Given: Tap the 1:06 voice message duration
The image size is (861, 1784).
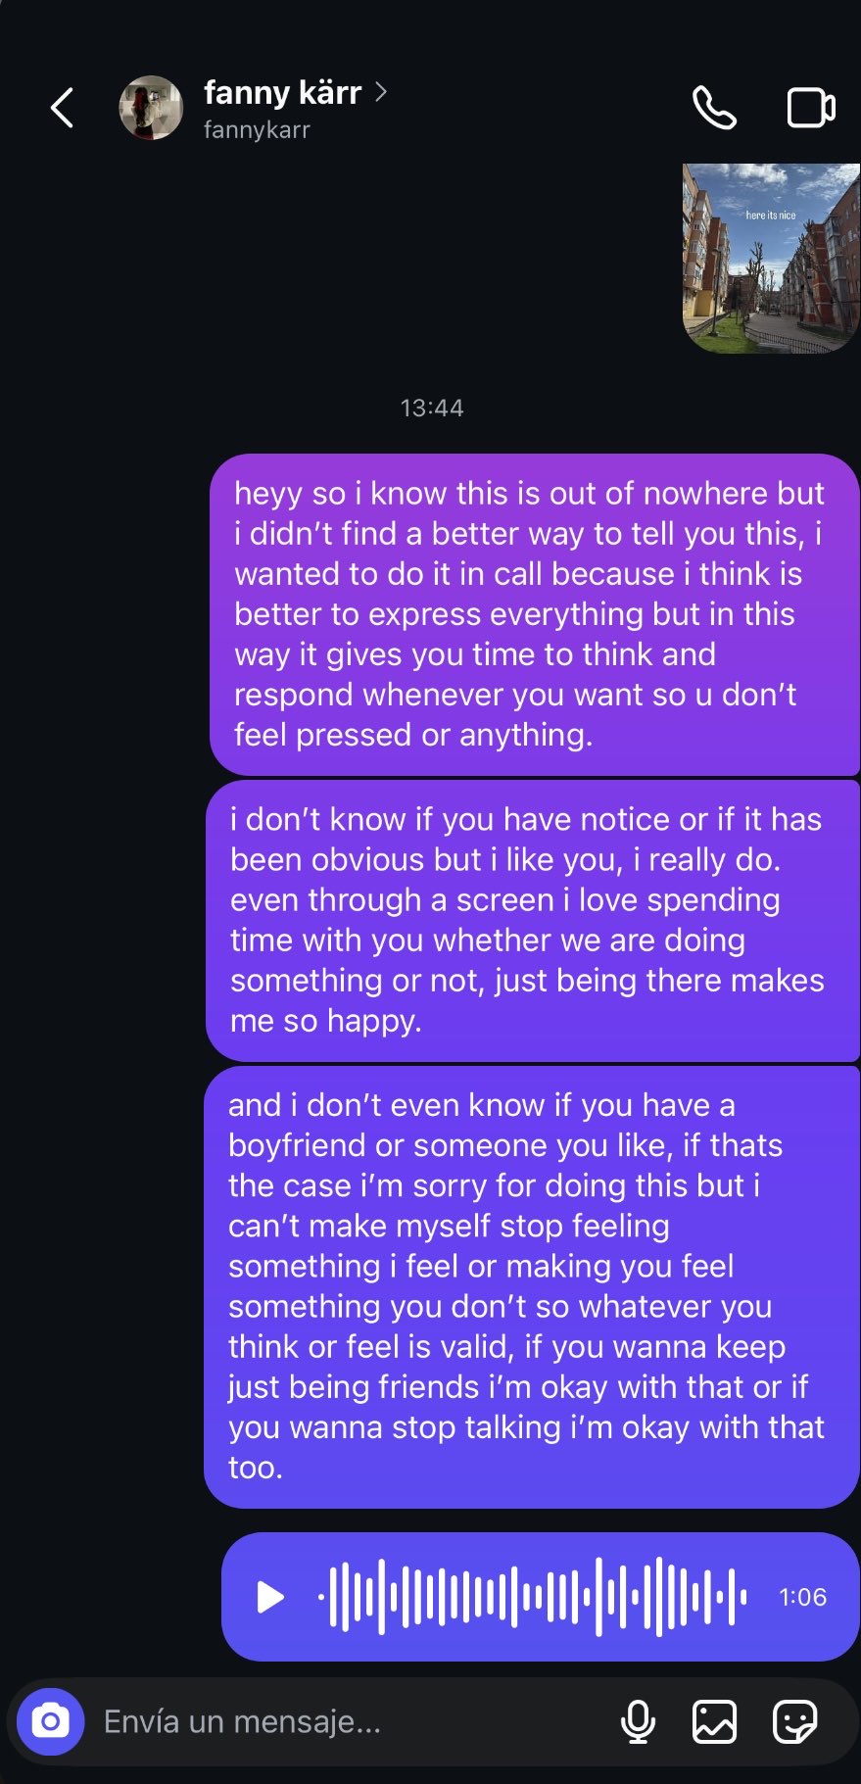Looking at the screenshot, I should (802, 1597).
